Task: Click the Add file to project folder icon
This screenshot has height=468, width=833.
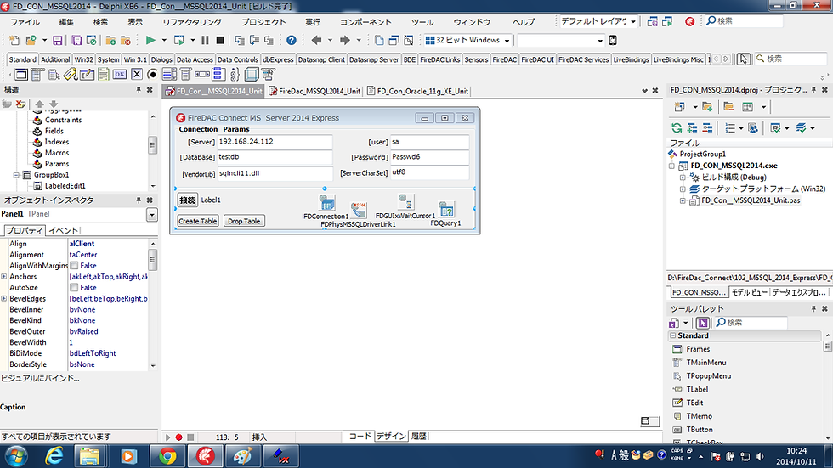Action: coord(110,40)
